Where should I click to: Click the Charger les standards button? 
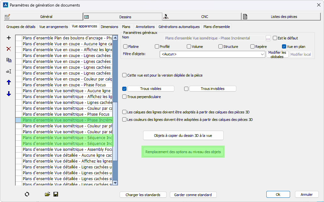click(143, 195)
